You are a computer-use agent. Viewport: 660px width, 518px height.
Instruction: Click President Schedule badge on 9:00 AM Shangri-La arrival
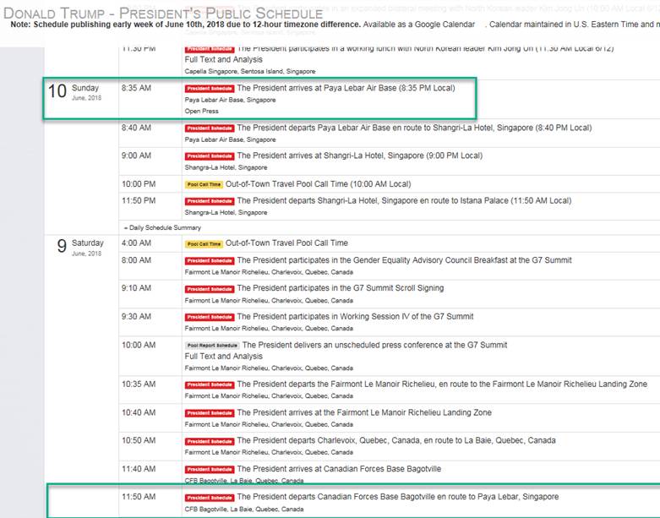point(210,156)
